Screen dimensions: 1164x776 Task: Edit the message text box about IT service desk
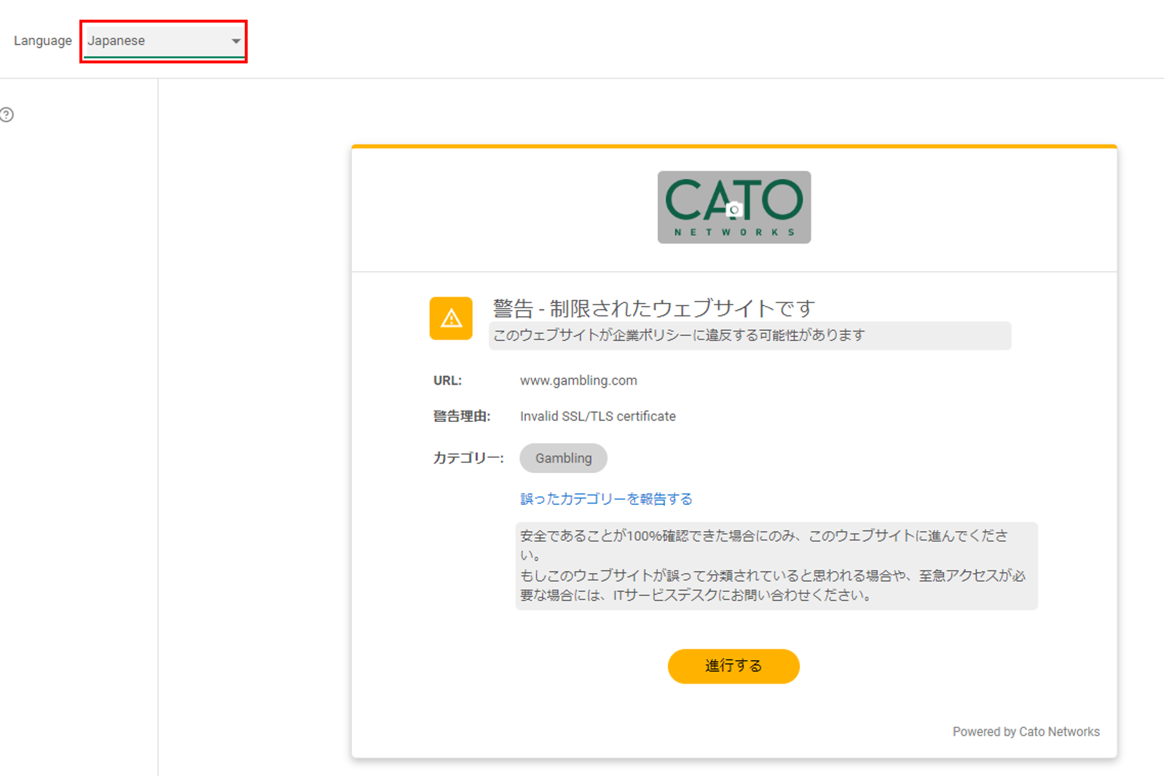point(776,565)
